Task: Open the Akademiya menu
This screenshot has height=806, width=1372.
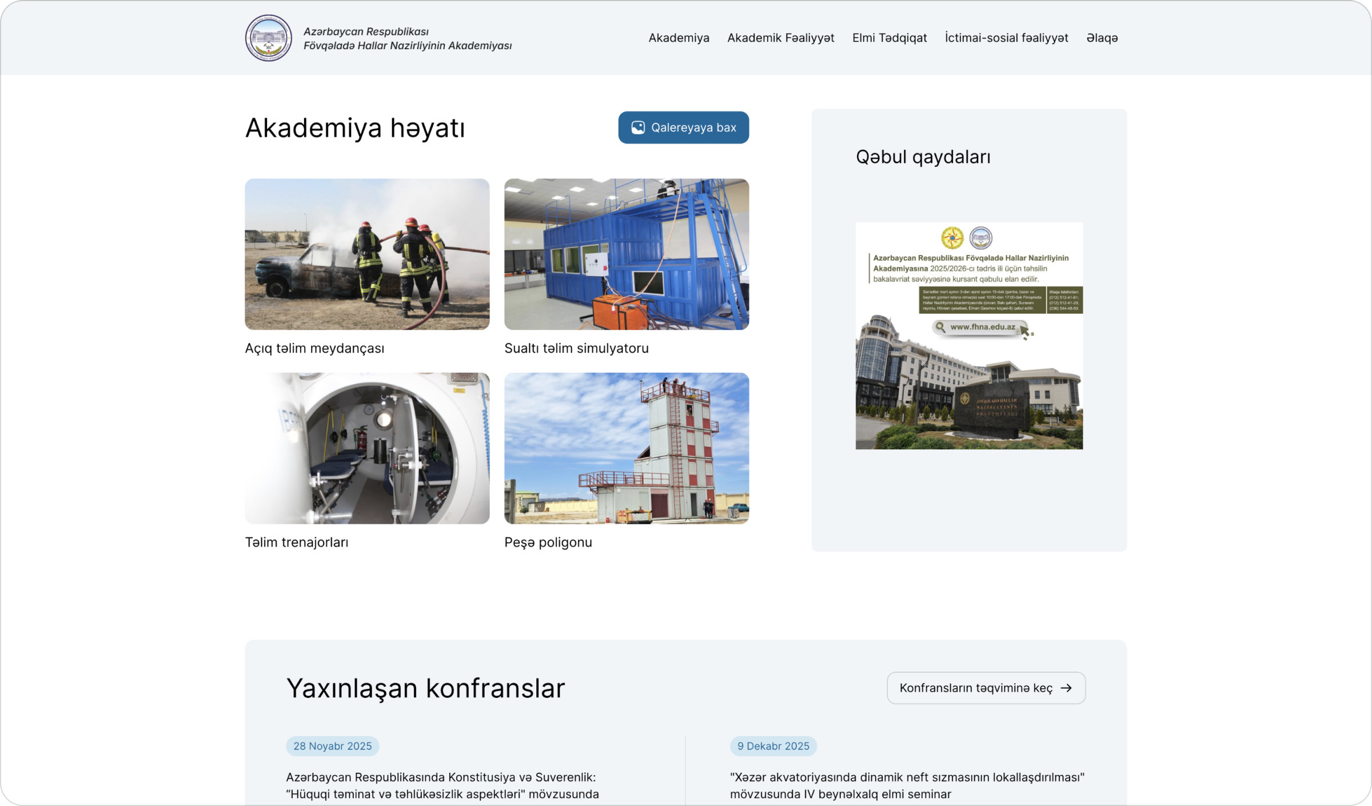Action: (x=679, y=38)
